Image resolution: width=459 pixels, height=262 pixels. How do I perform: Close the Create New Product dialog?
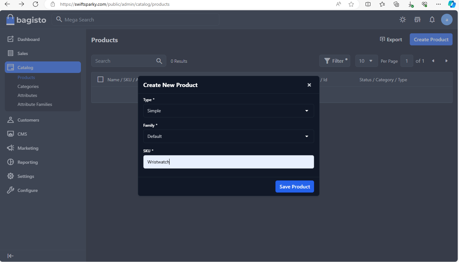(309, 85)
